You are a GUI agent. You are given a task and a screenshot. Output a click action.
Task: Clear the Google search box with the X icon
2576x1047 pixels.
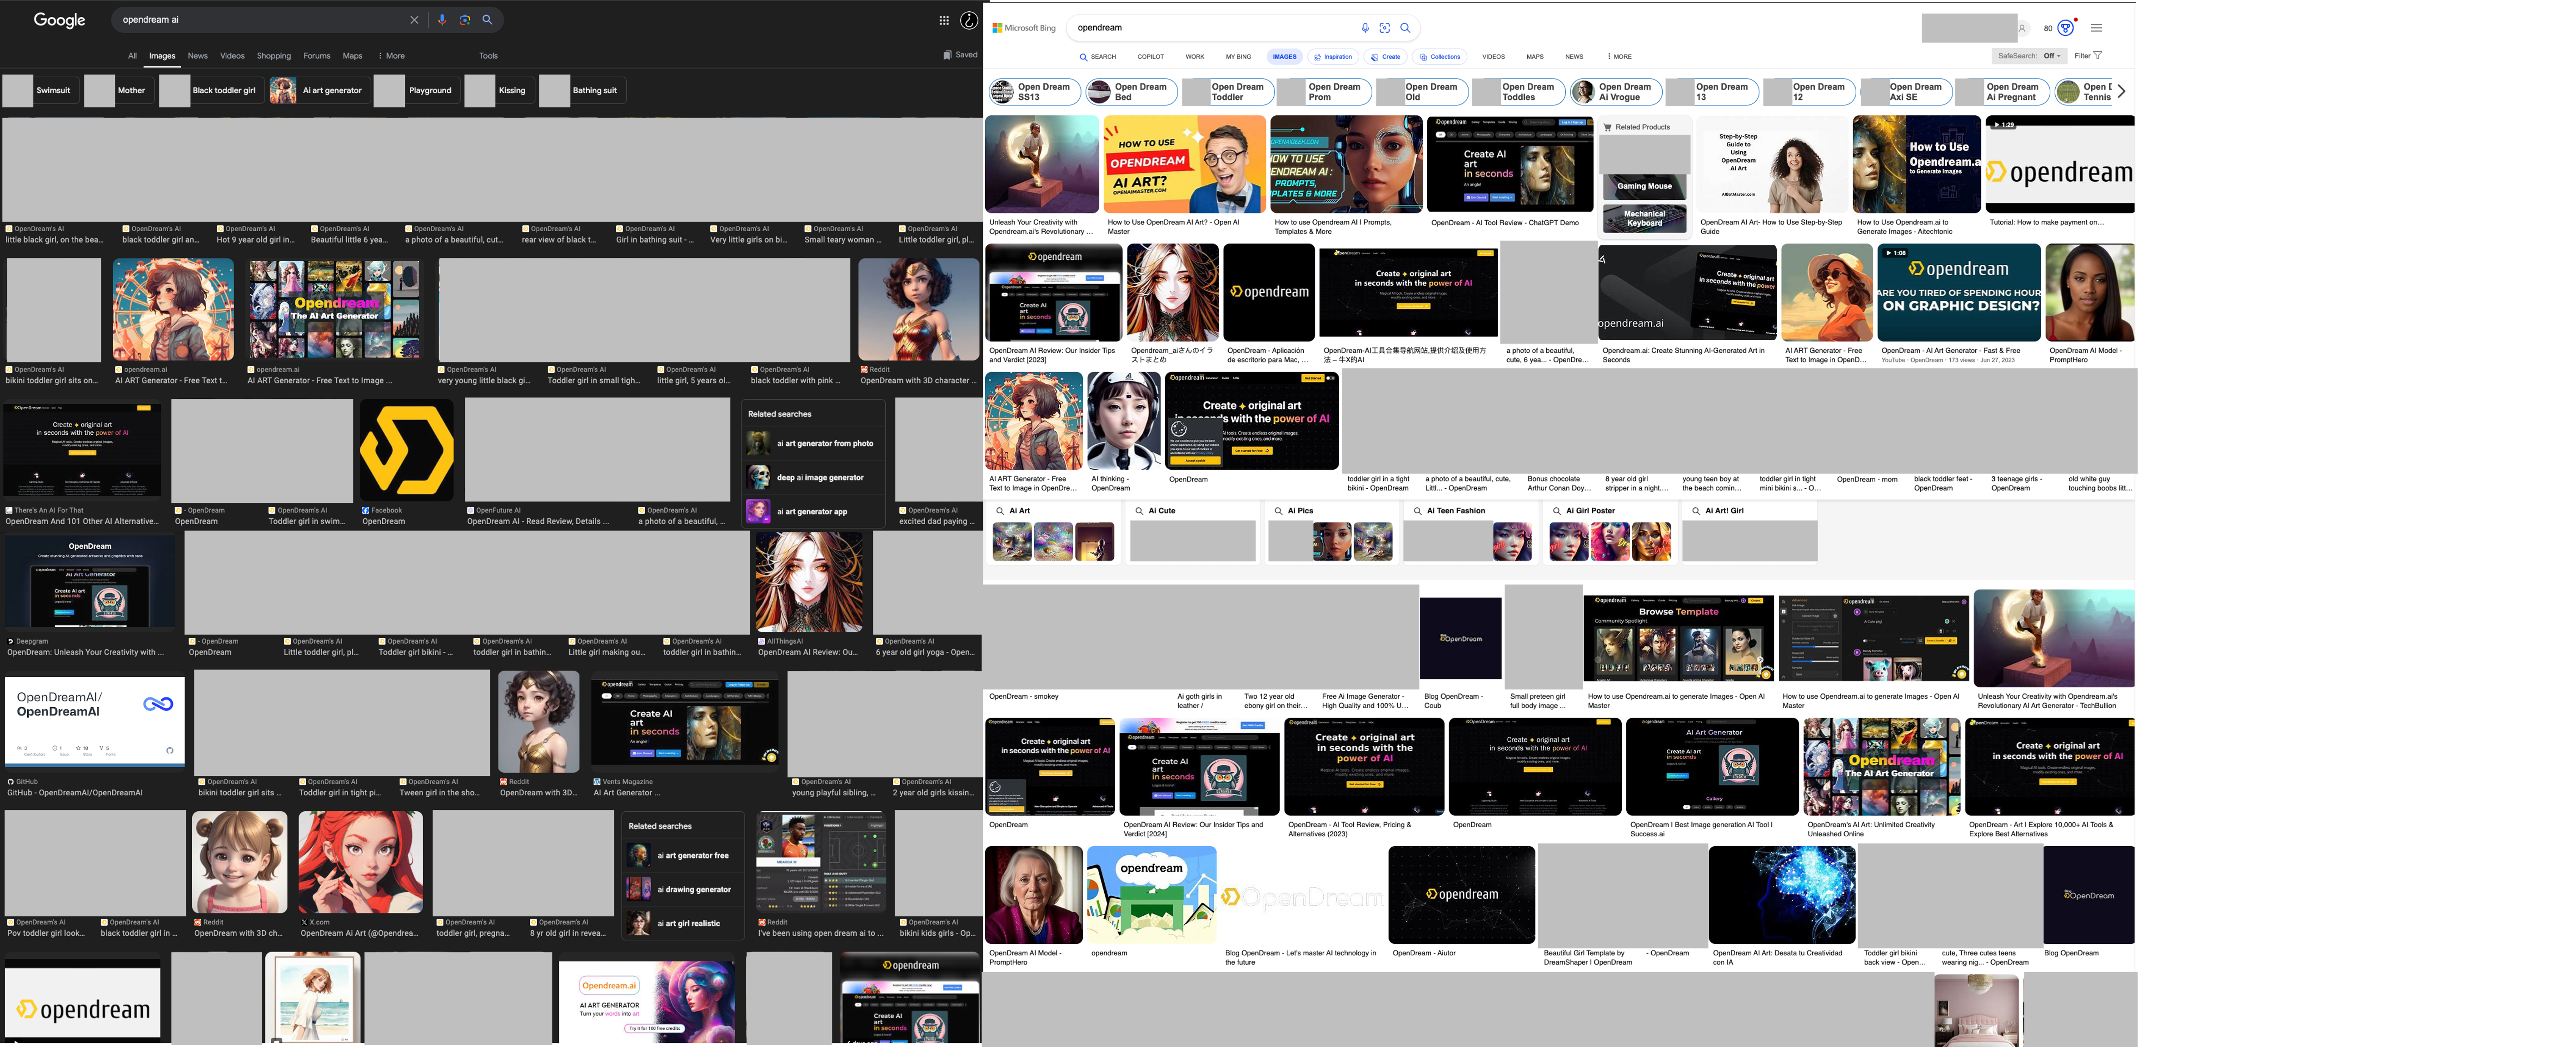(x=414, y=20)
